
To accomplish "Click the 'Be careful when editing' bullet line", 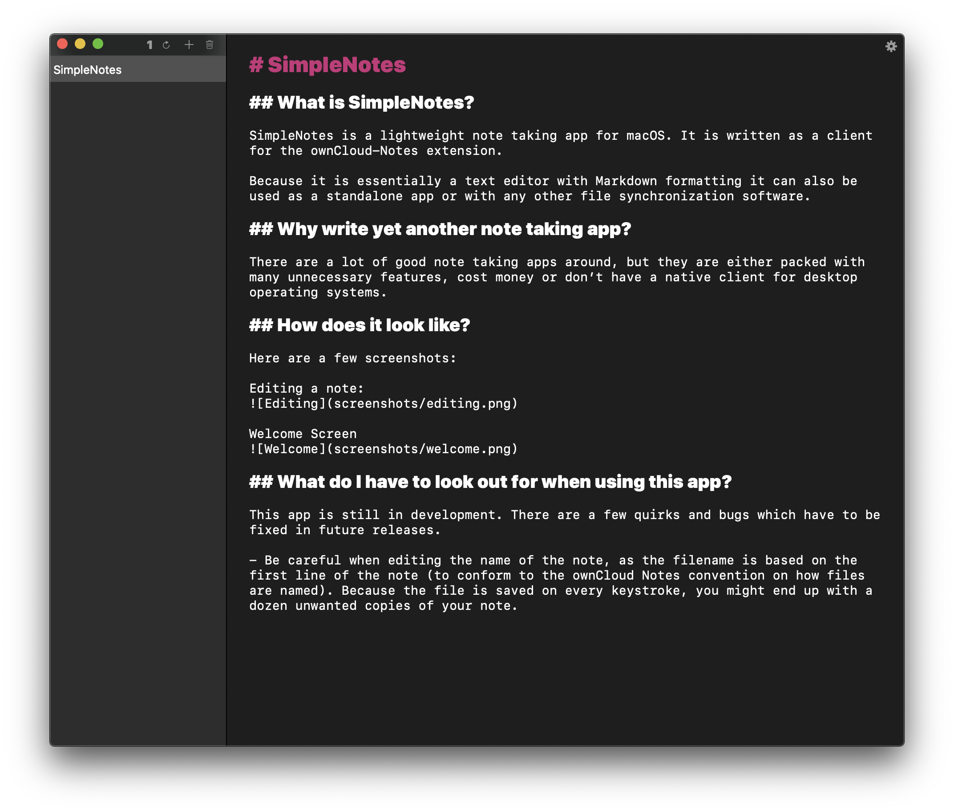I will pyautogui.click(x=552, y=560).
